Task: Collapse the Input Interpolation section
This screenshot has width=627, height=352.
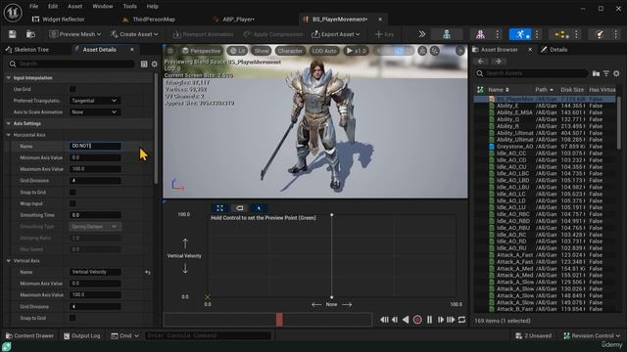Action: tap(9, 78)
